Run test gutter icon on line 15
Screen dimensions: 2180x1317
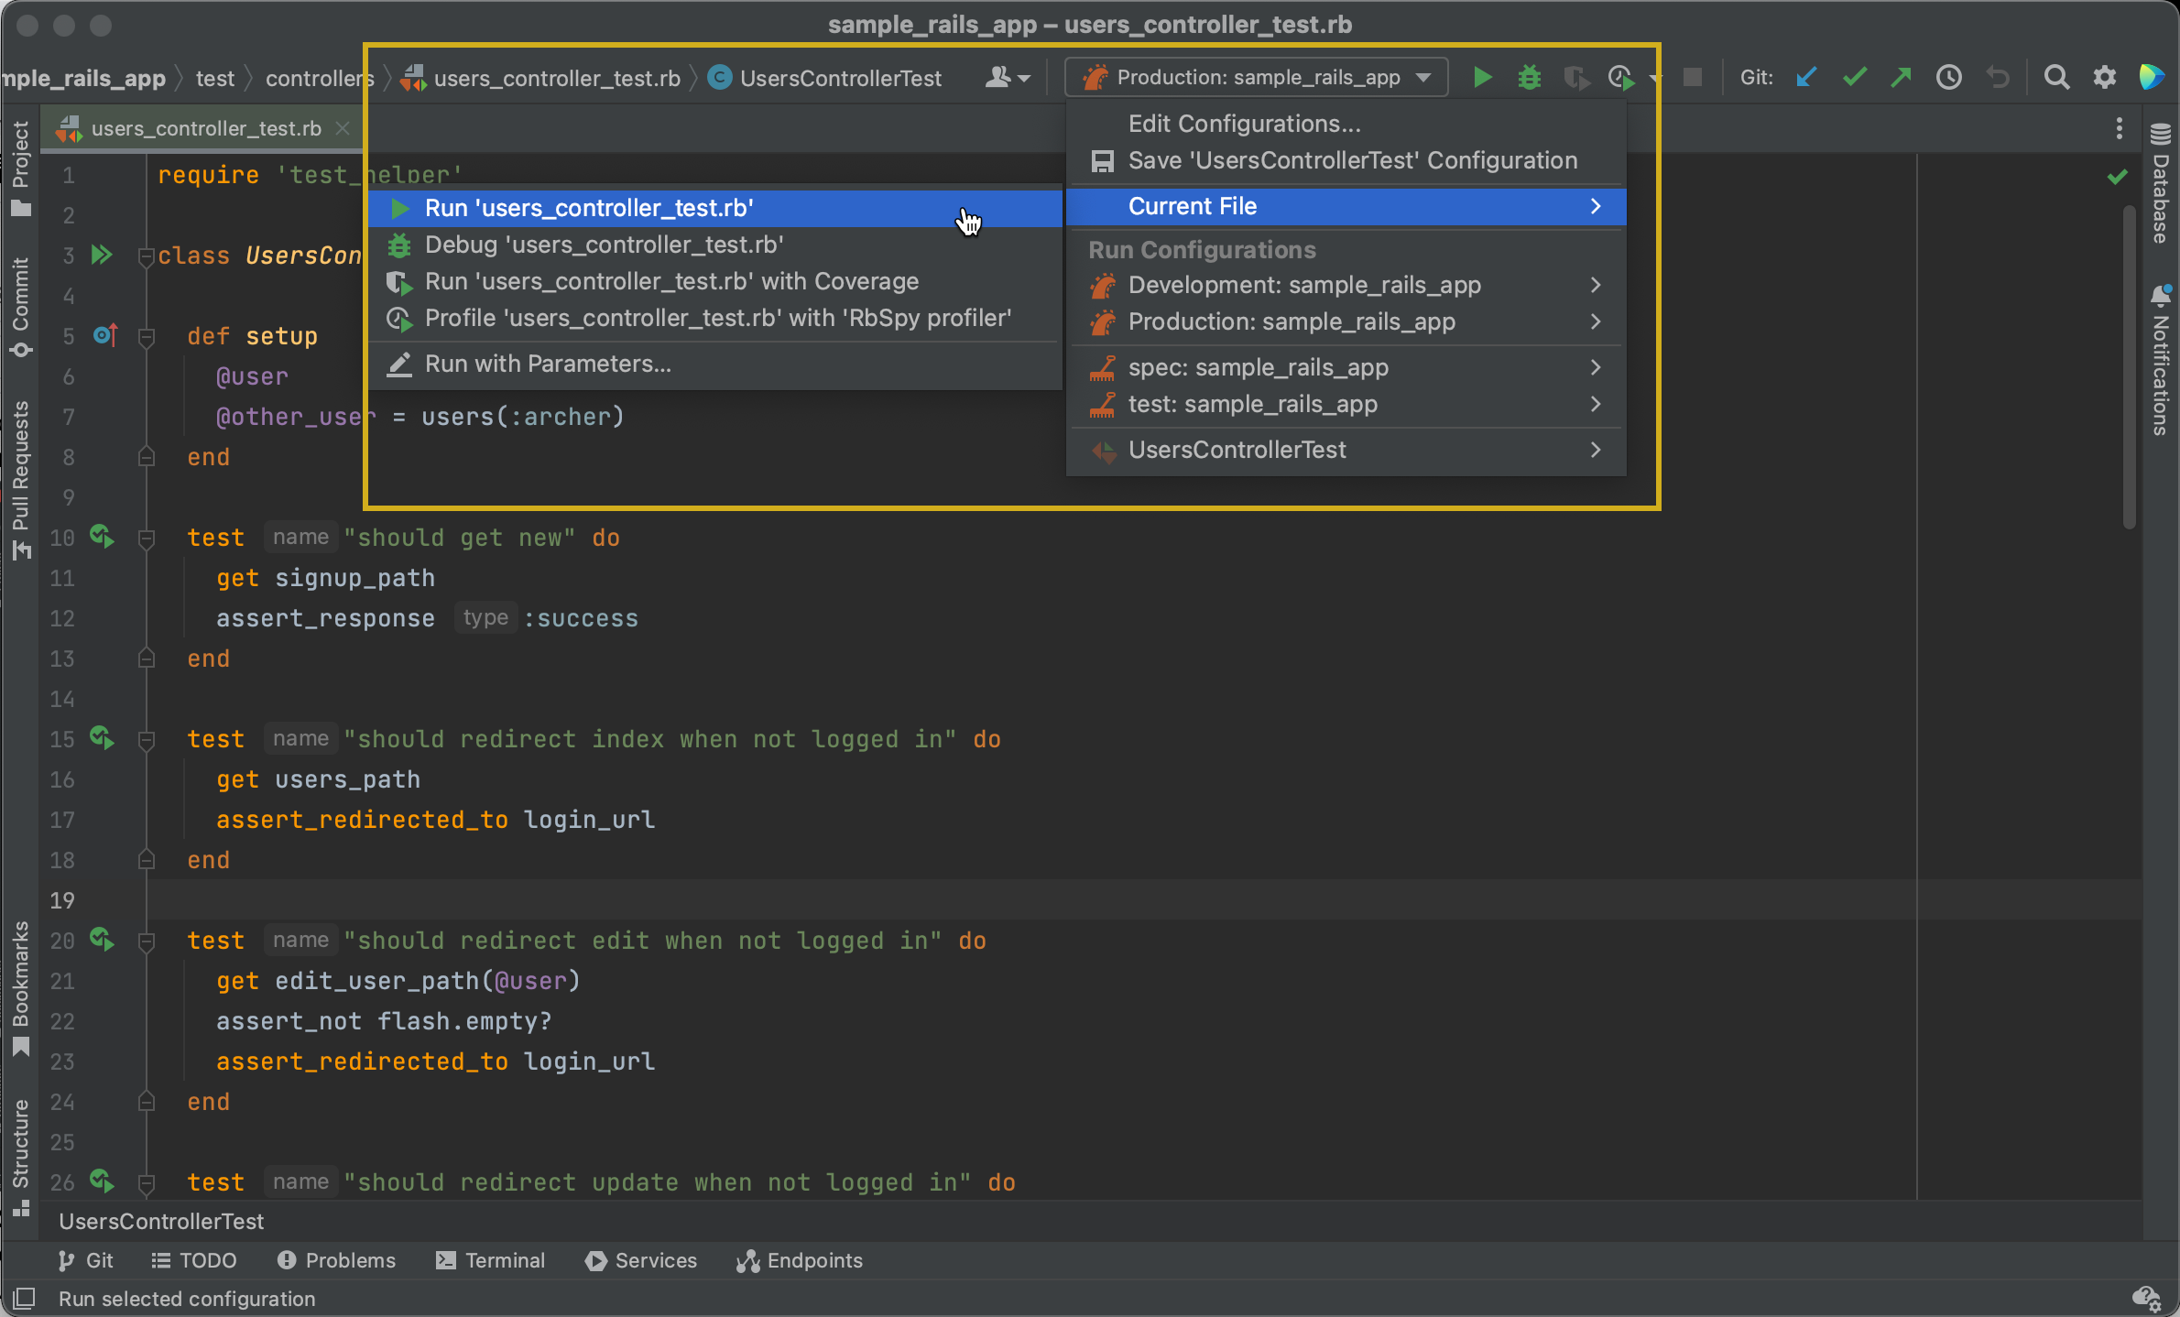[x=102, y=738]
